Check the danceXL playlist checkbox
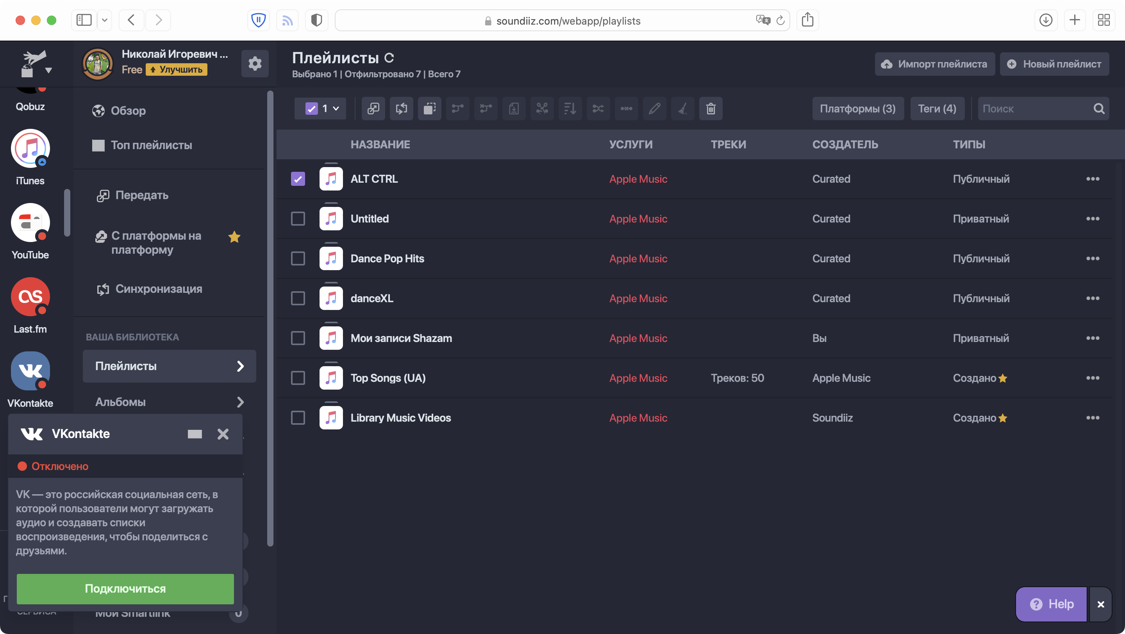Image resolution: width=1125 pixels, height=634 pixels. coord(298,298)
